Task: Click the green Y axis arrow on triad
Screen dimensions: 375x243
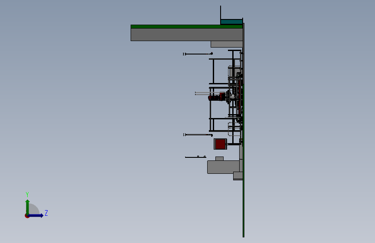Action: (28, 207)
